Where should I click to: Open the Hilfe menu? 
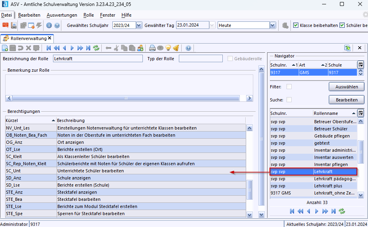click(126, 15)
